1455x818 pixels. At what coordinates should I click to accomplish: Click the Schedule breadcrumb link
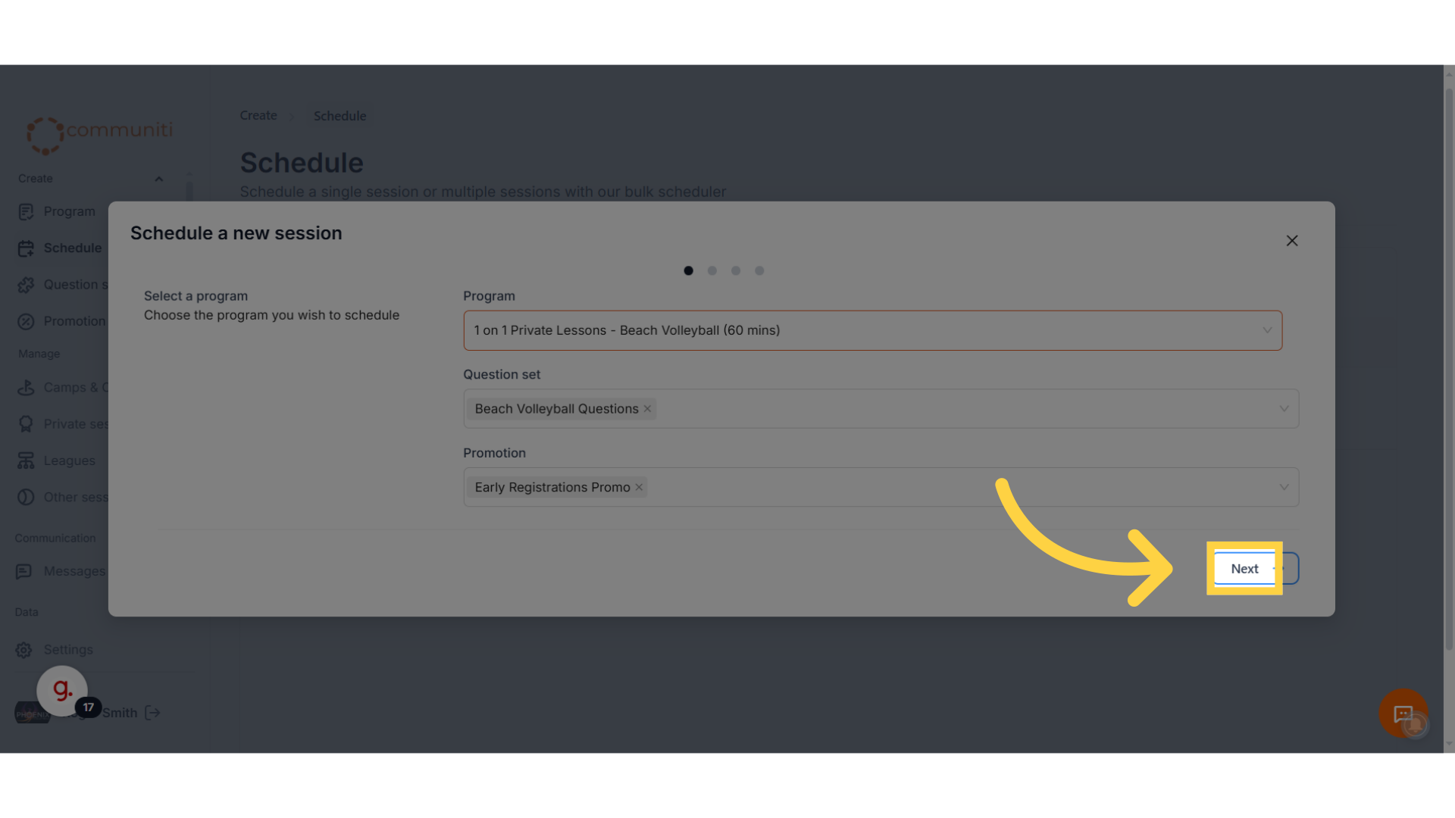coord(339,116)
